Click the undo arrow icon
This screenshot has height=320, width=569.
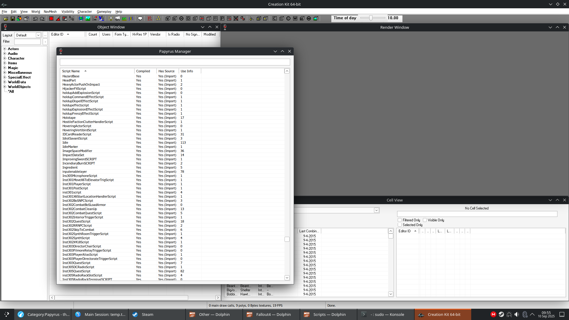point(35,18)
